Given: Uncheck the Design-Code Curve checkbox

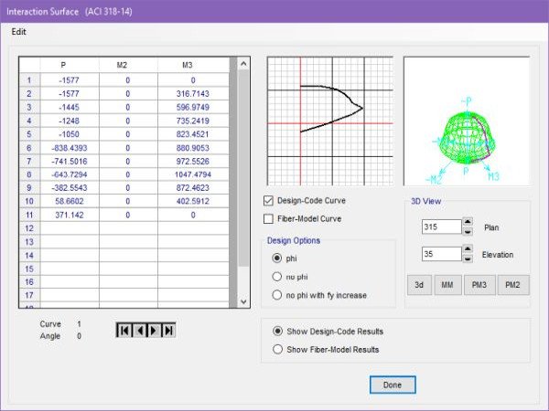Looking at the screenshot, I should pos(268,200).
